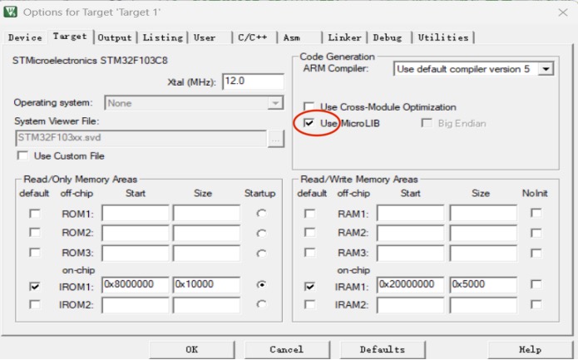Check the ROM1 default checkbox
This screenshot has height=360, width=578.
coord(35,214)
